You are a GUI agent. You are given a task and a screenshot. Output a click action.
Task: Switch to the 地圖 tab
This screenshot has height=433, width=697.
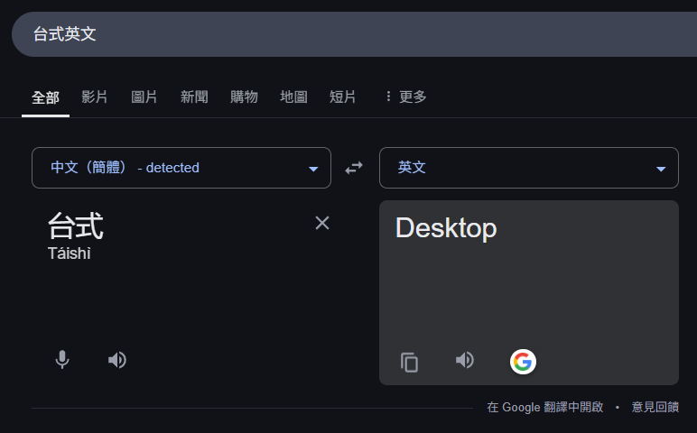293,97
